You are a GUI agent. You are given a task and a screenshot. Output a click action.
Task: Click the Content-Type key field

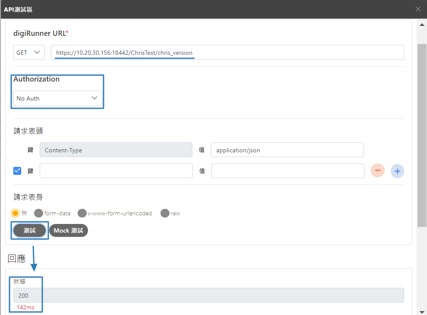click(x=116, y=150)
